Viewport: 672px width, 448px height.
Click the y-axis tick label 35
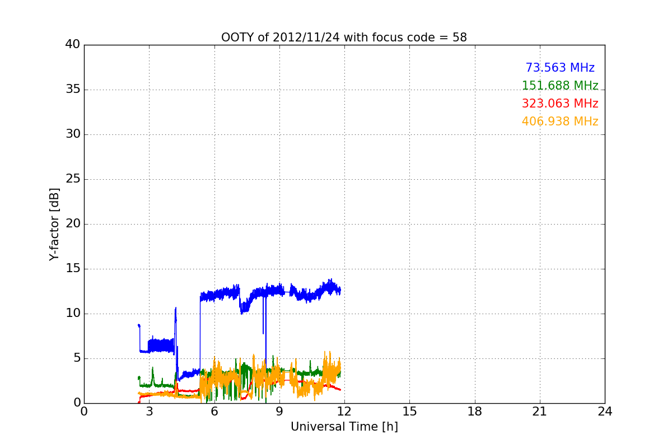click(x=73, y=90)
